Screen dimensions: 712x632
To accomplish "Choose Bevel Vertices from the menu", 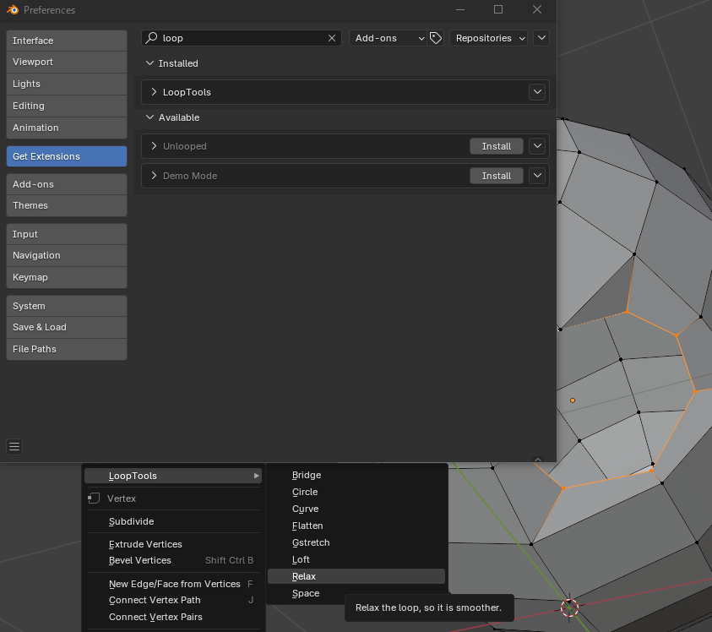I will (x=173, y=560).
